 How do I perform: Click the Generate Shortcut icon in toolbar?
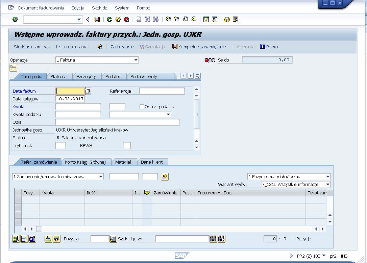pos(215,20)
